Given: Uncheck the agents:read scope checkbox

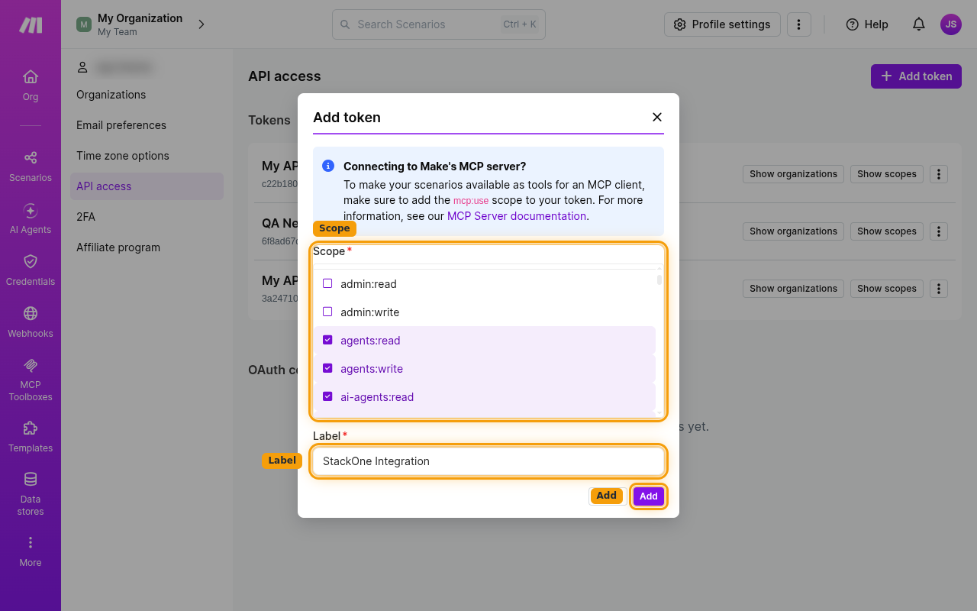Looking at the screenshot, I should pos(327,340).
